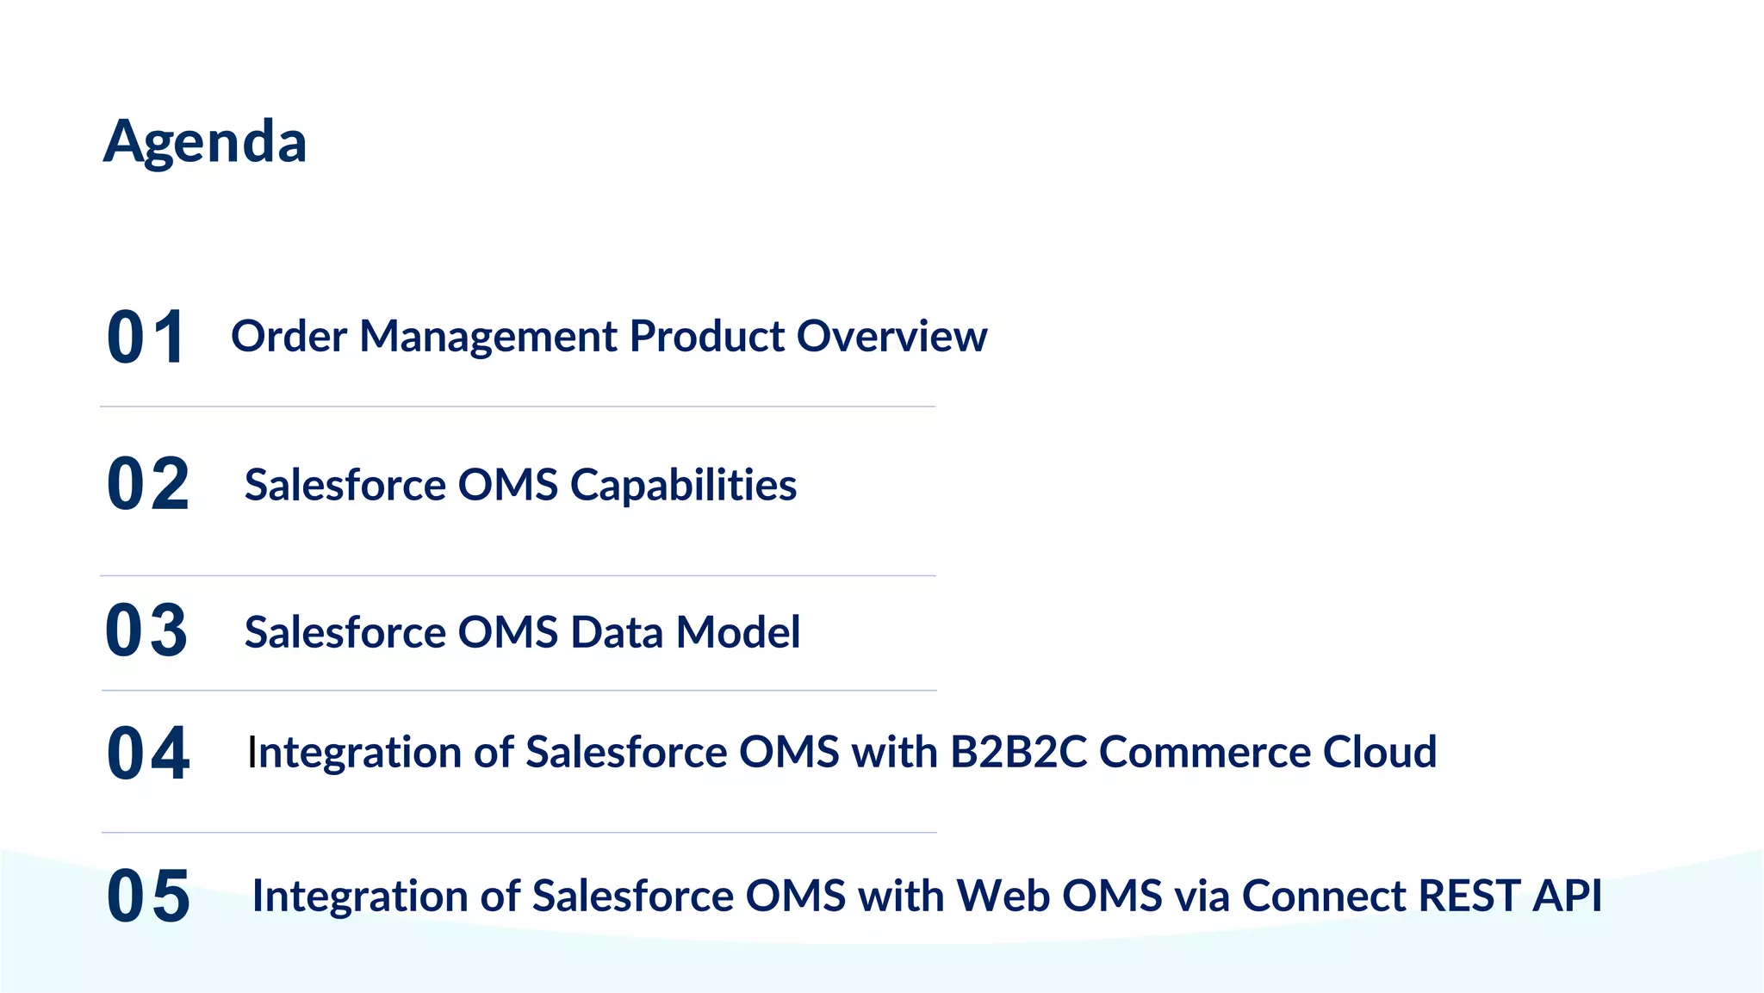Select the B2B2C Commerce Cloud integration line
1764x993 pixels.
click(842, 752)
